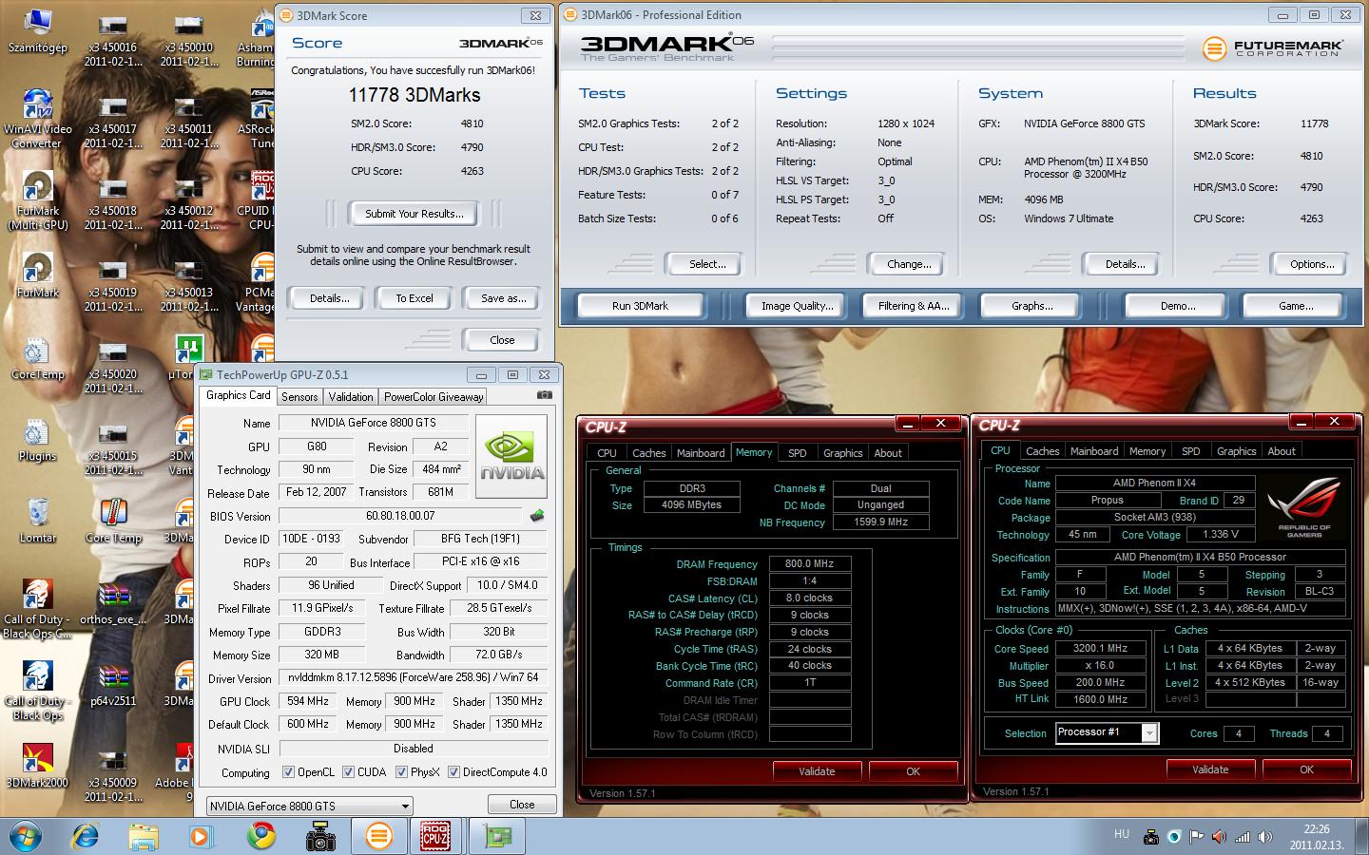
Task: Click the NVIDIA logo in GPU-Z
Action: pos(511,457)
